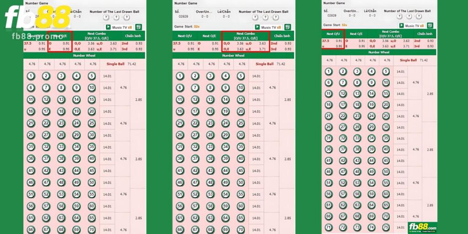Pick ball number 73

(357, 227)
